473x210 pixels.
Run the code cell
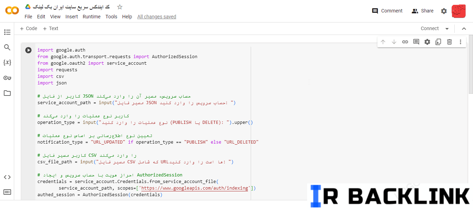tap(28, 50)
